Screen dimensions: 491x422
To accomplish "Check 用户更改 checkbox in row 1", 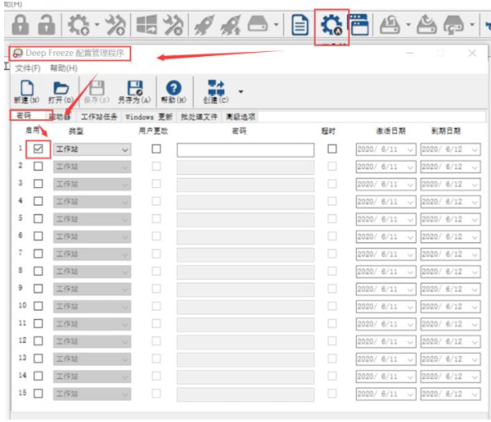I will 157,149.
